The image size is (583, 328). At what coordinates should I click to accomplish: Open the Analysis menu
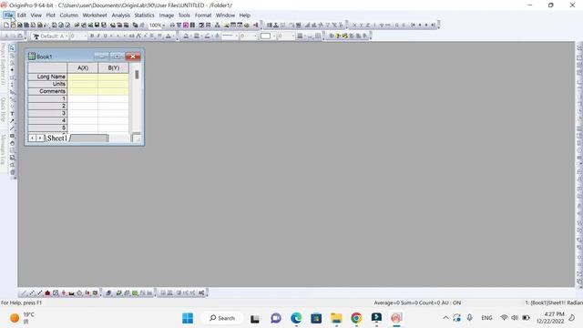pyautogui.click(x=120, y=15)
